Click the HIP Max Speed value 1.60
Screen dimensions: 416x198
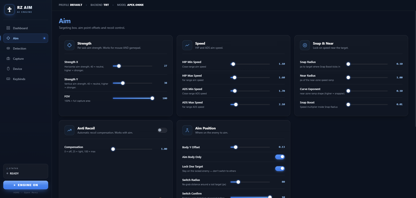[x=282, y=78]
